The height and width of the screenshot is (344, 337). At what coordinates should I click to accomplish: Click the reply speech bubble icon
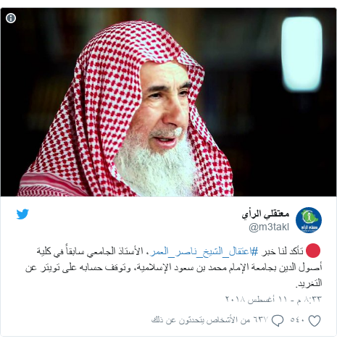(278, 321)
